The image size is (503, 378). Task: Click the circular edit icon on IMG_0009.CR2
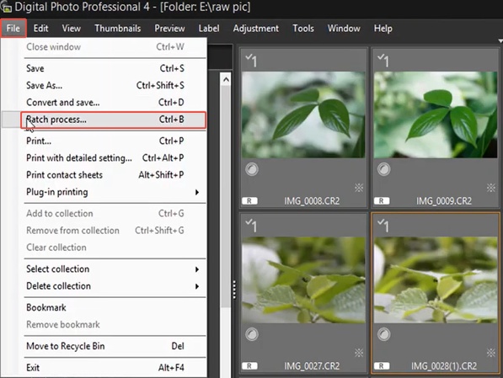pos(384,169)
